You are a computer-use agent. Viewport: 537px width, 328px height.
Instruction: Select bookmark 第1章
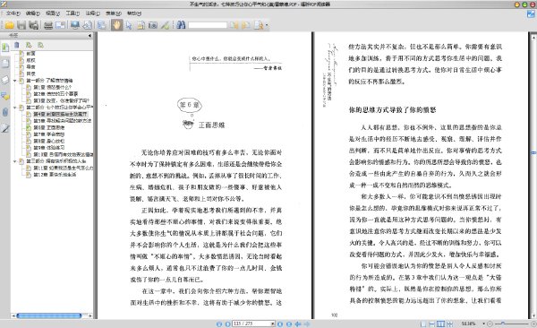coord(53,87)
